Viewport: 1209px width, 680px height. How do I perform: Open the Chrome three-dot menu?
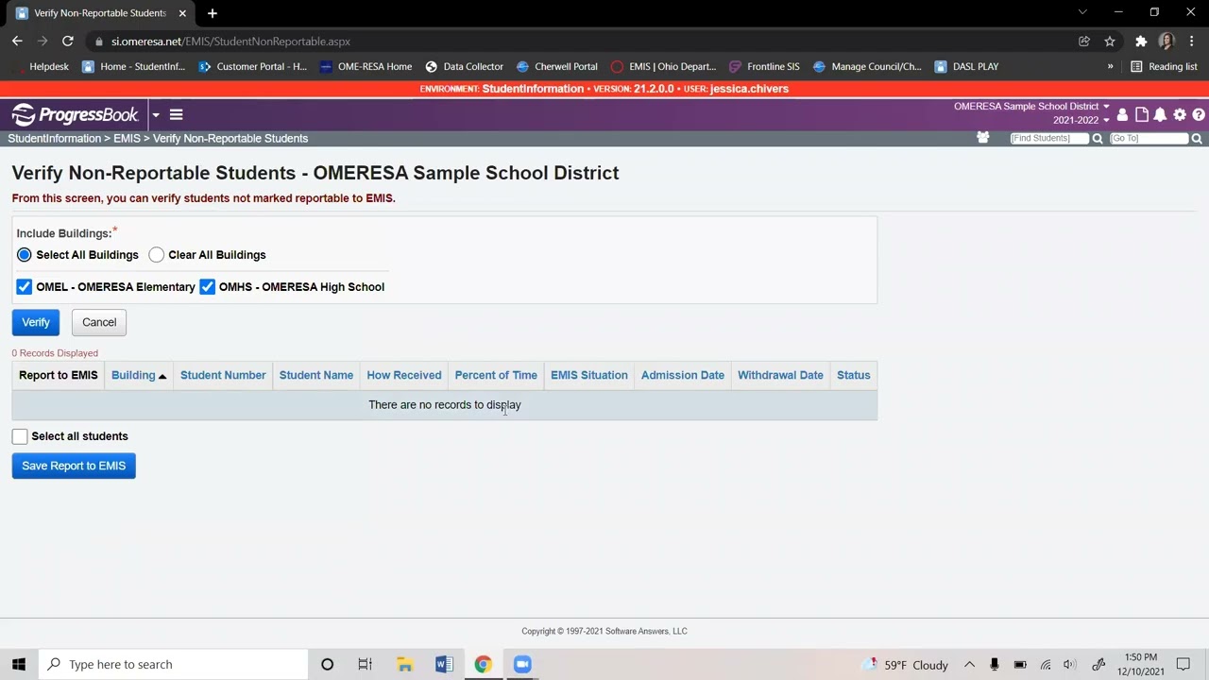[x=1192, y=42]
